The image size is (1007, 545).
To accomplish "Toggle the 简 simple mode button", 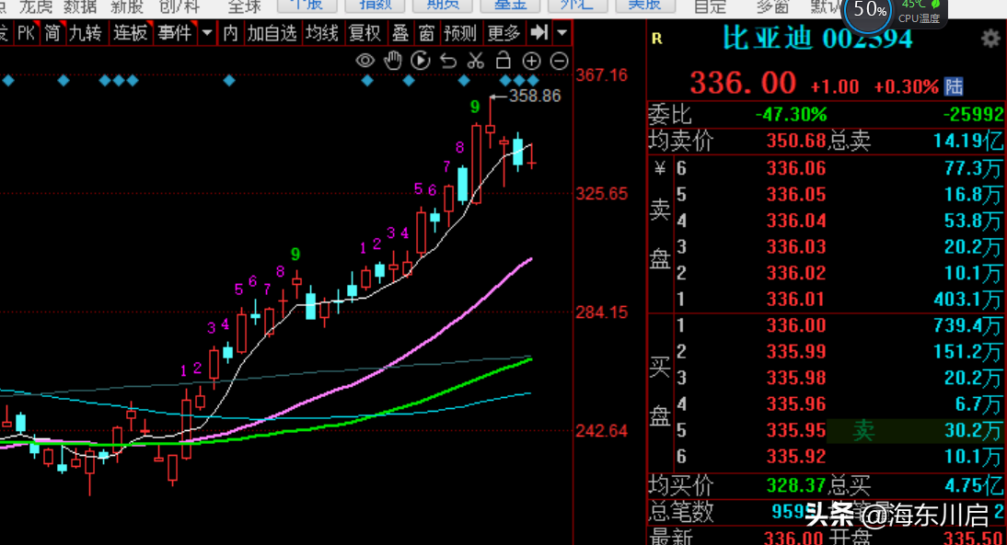I will [x=52, y=32].
